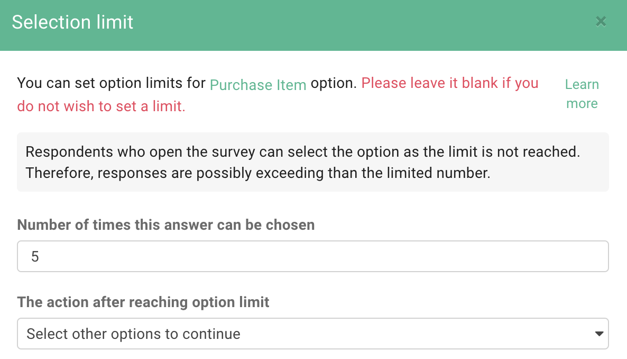Viewport: 627px width, 359px height.
Task: Close the Selection limit dialog
Action: [601, 22]
